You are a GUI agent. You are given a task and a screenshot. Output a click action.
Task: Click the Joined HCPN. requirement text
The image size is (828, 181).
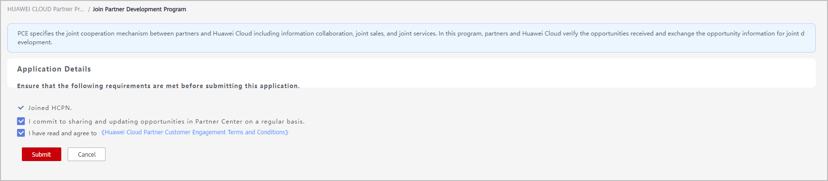tap(50, 108)
